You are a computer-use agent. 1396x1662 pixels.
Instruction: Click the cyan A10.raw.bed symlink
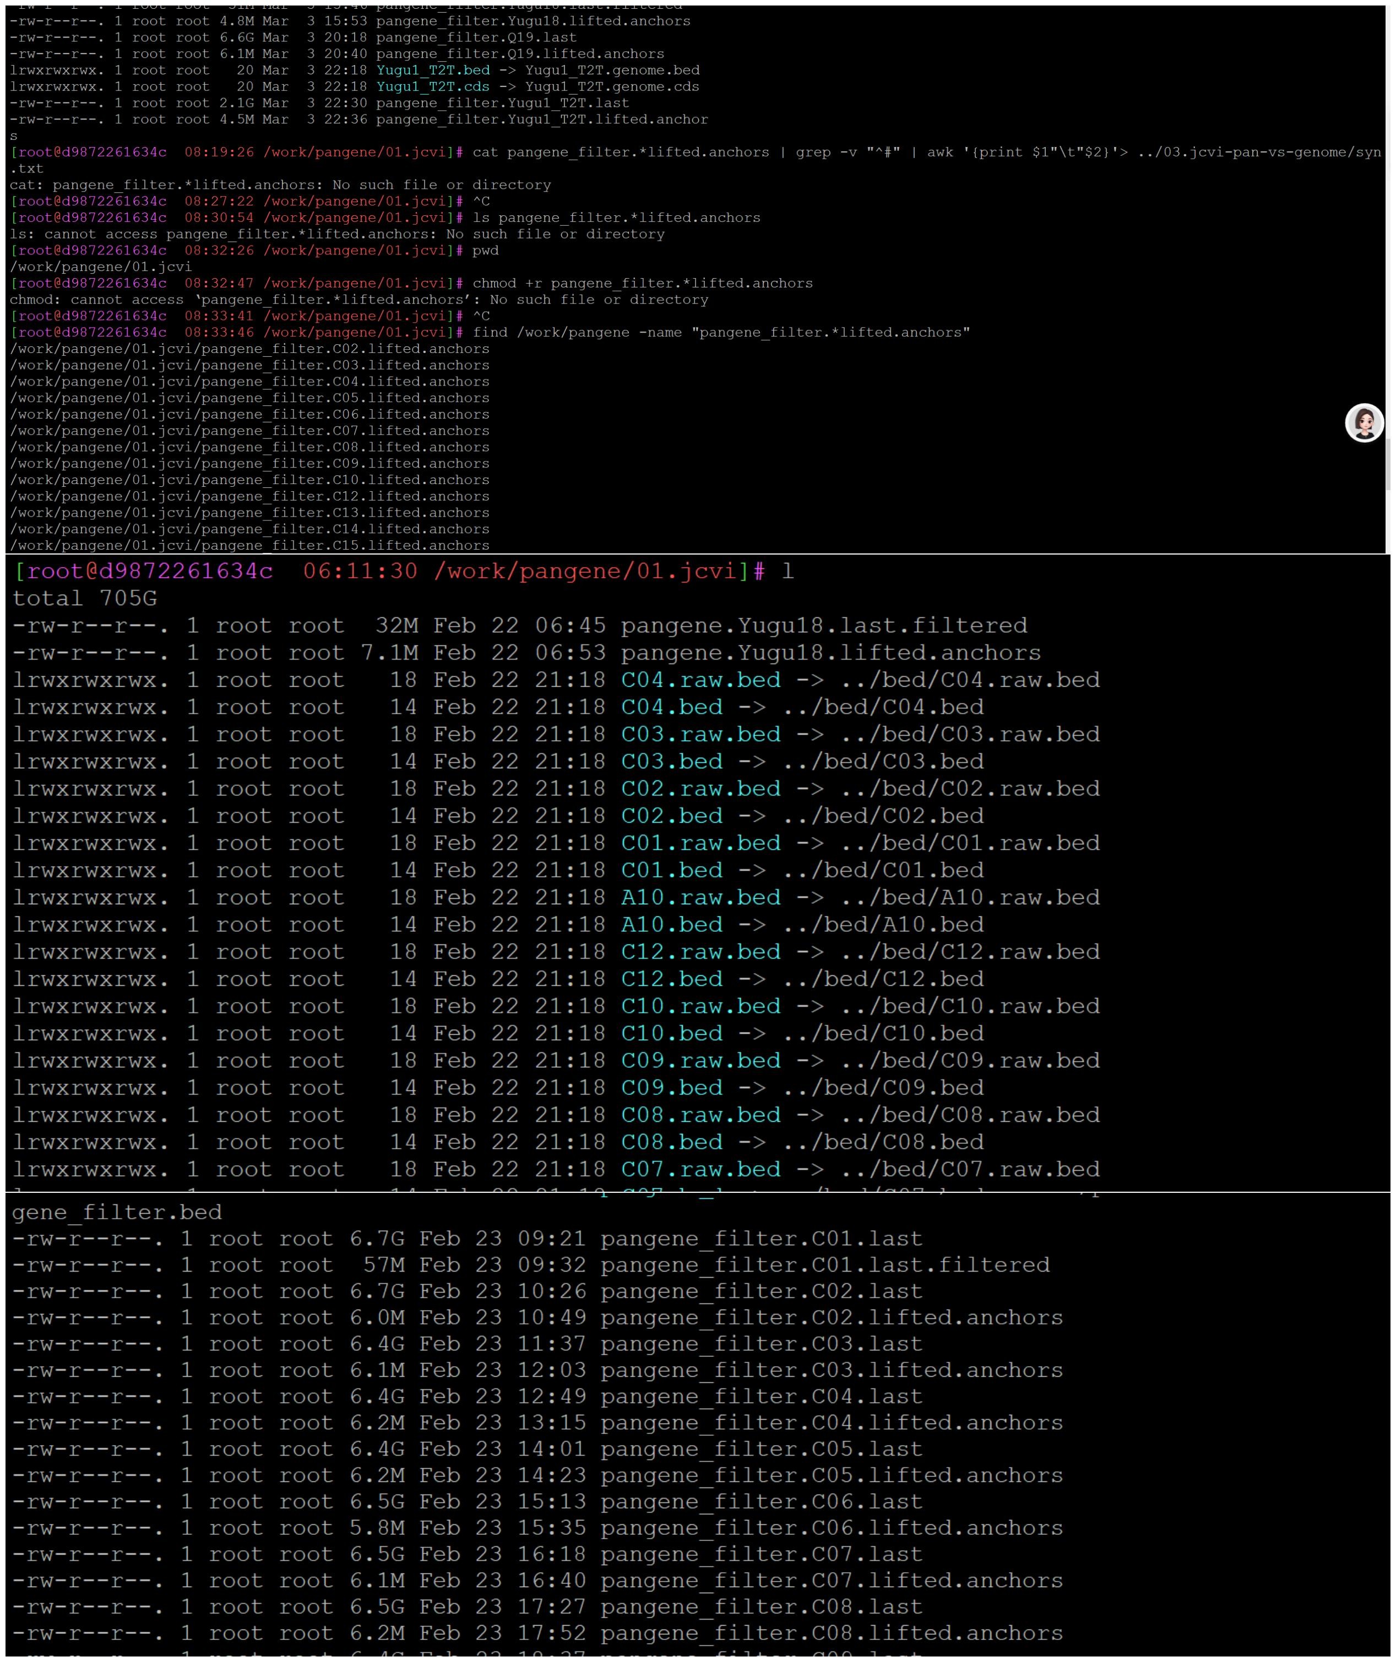pyautogui.click(x=700, y=898)
